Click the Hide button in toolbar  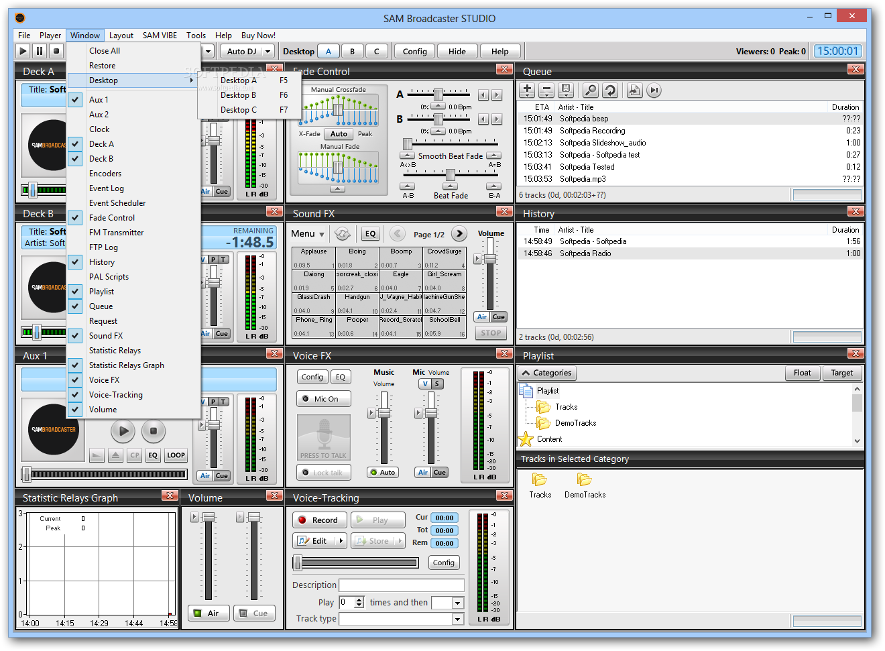(x=457, y=52)
